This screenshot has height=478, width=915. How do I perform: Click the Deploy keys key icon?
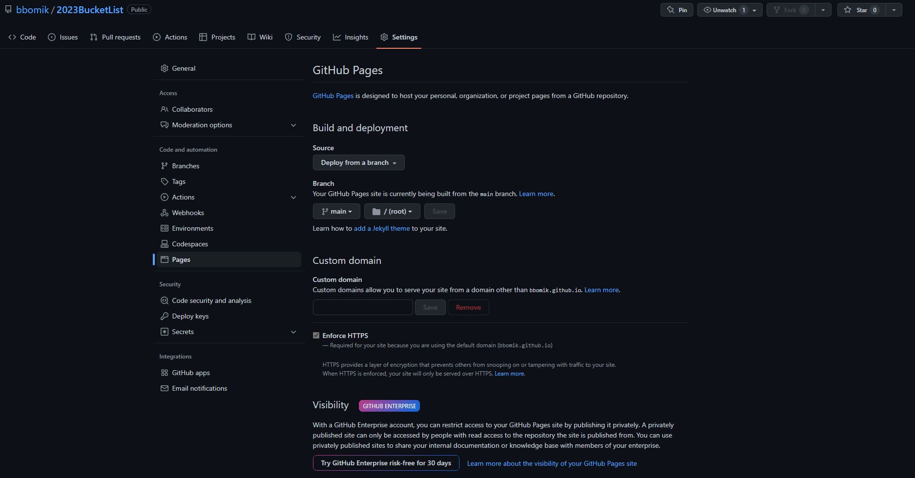(x=165, y=316)
